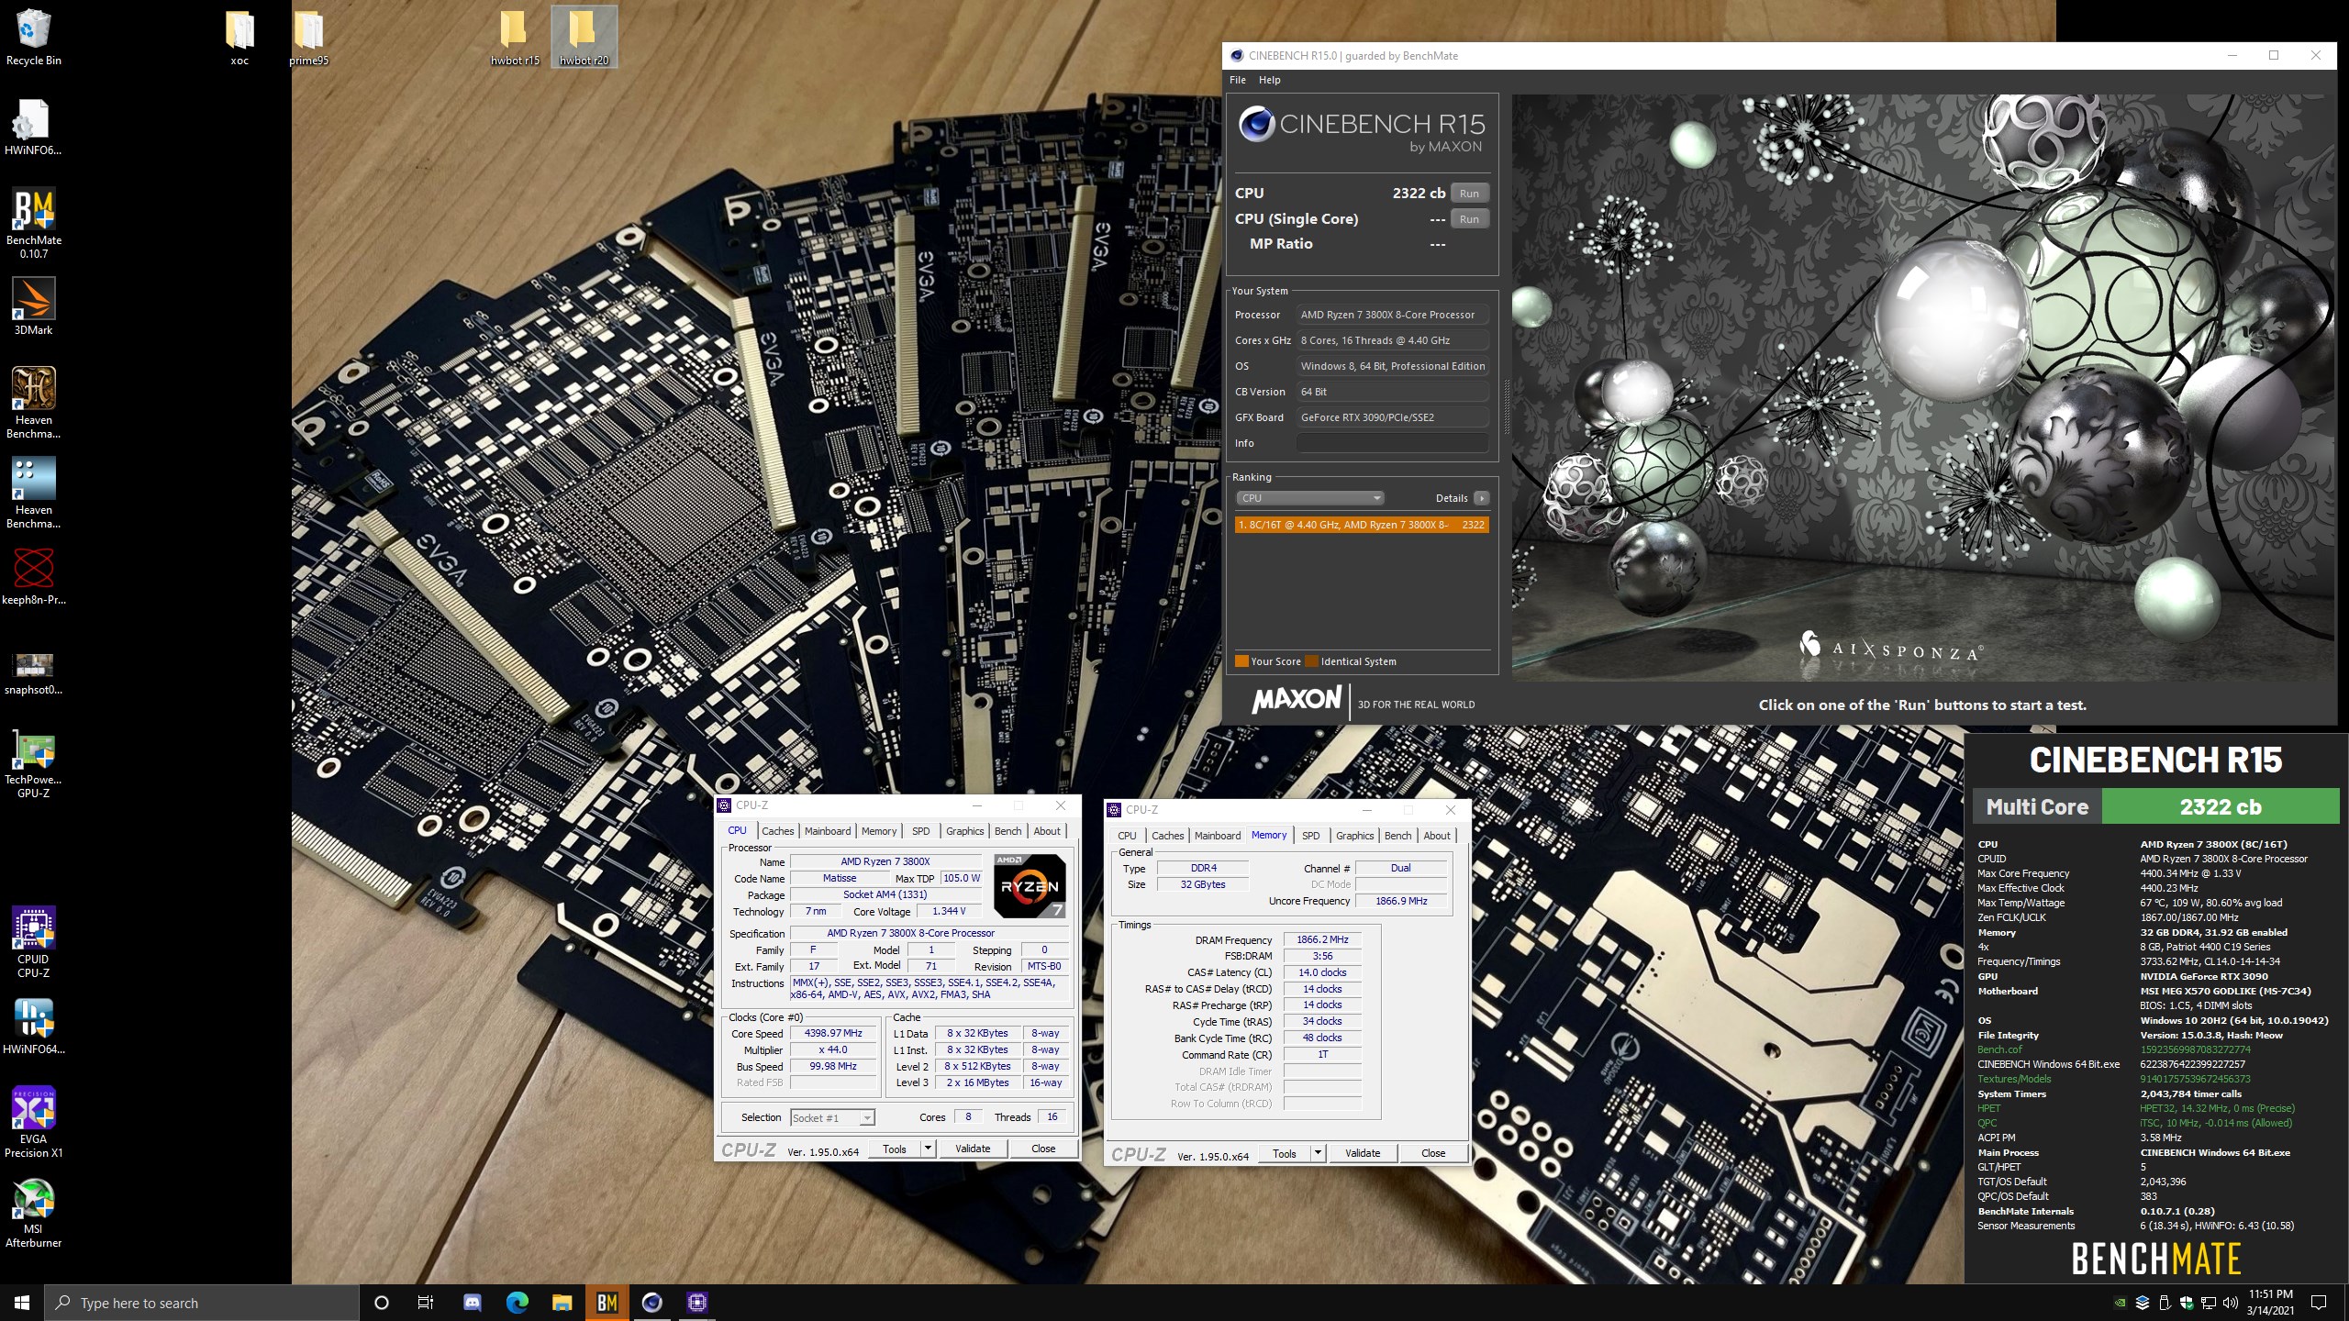This screenshot has width=2349, height=1321.
Task: Open Tools dropdown arrow in right CPU-Z
Action: [1318, 1153]
